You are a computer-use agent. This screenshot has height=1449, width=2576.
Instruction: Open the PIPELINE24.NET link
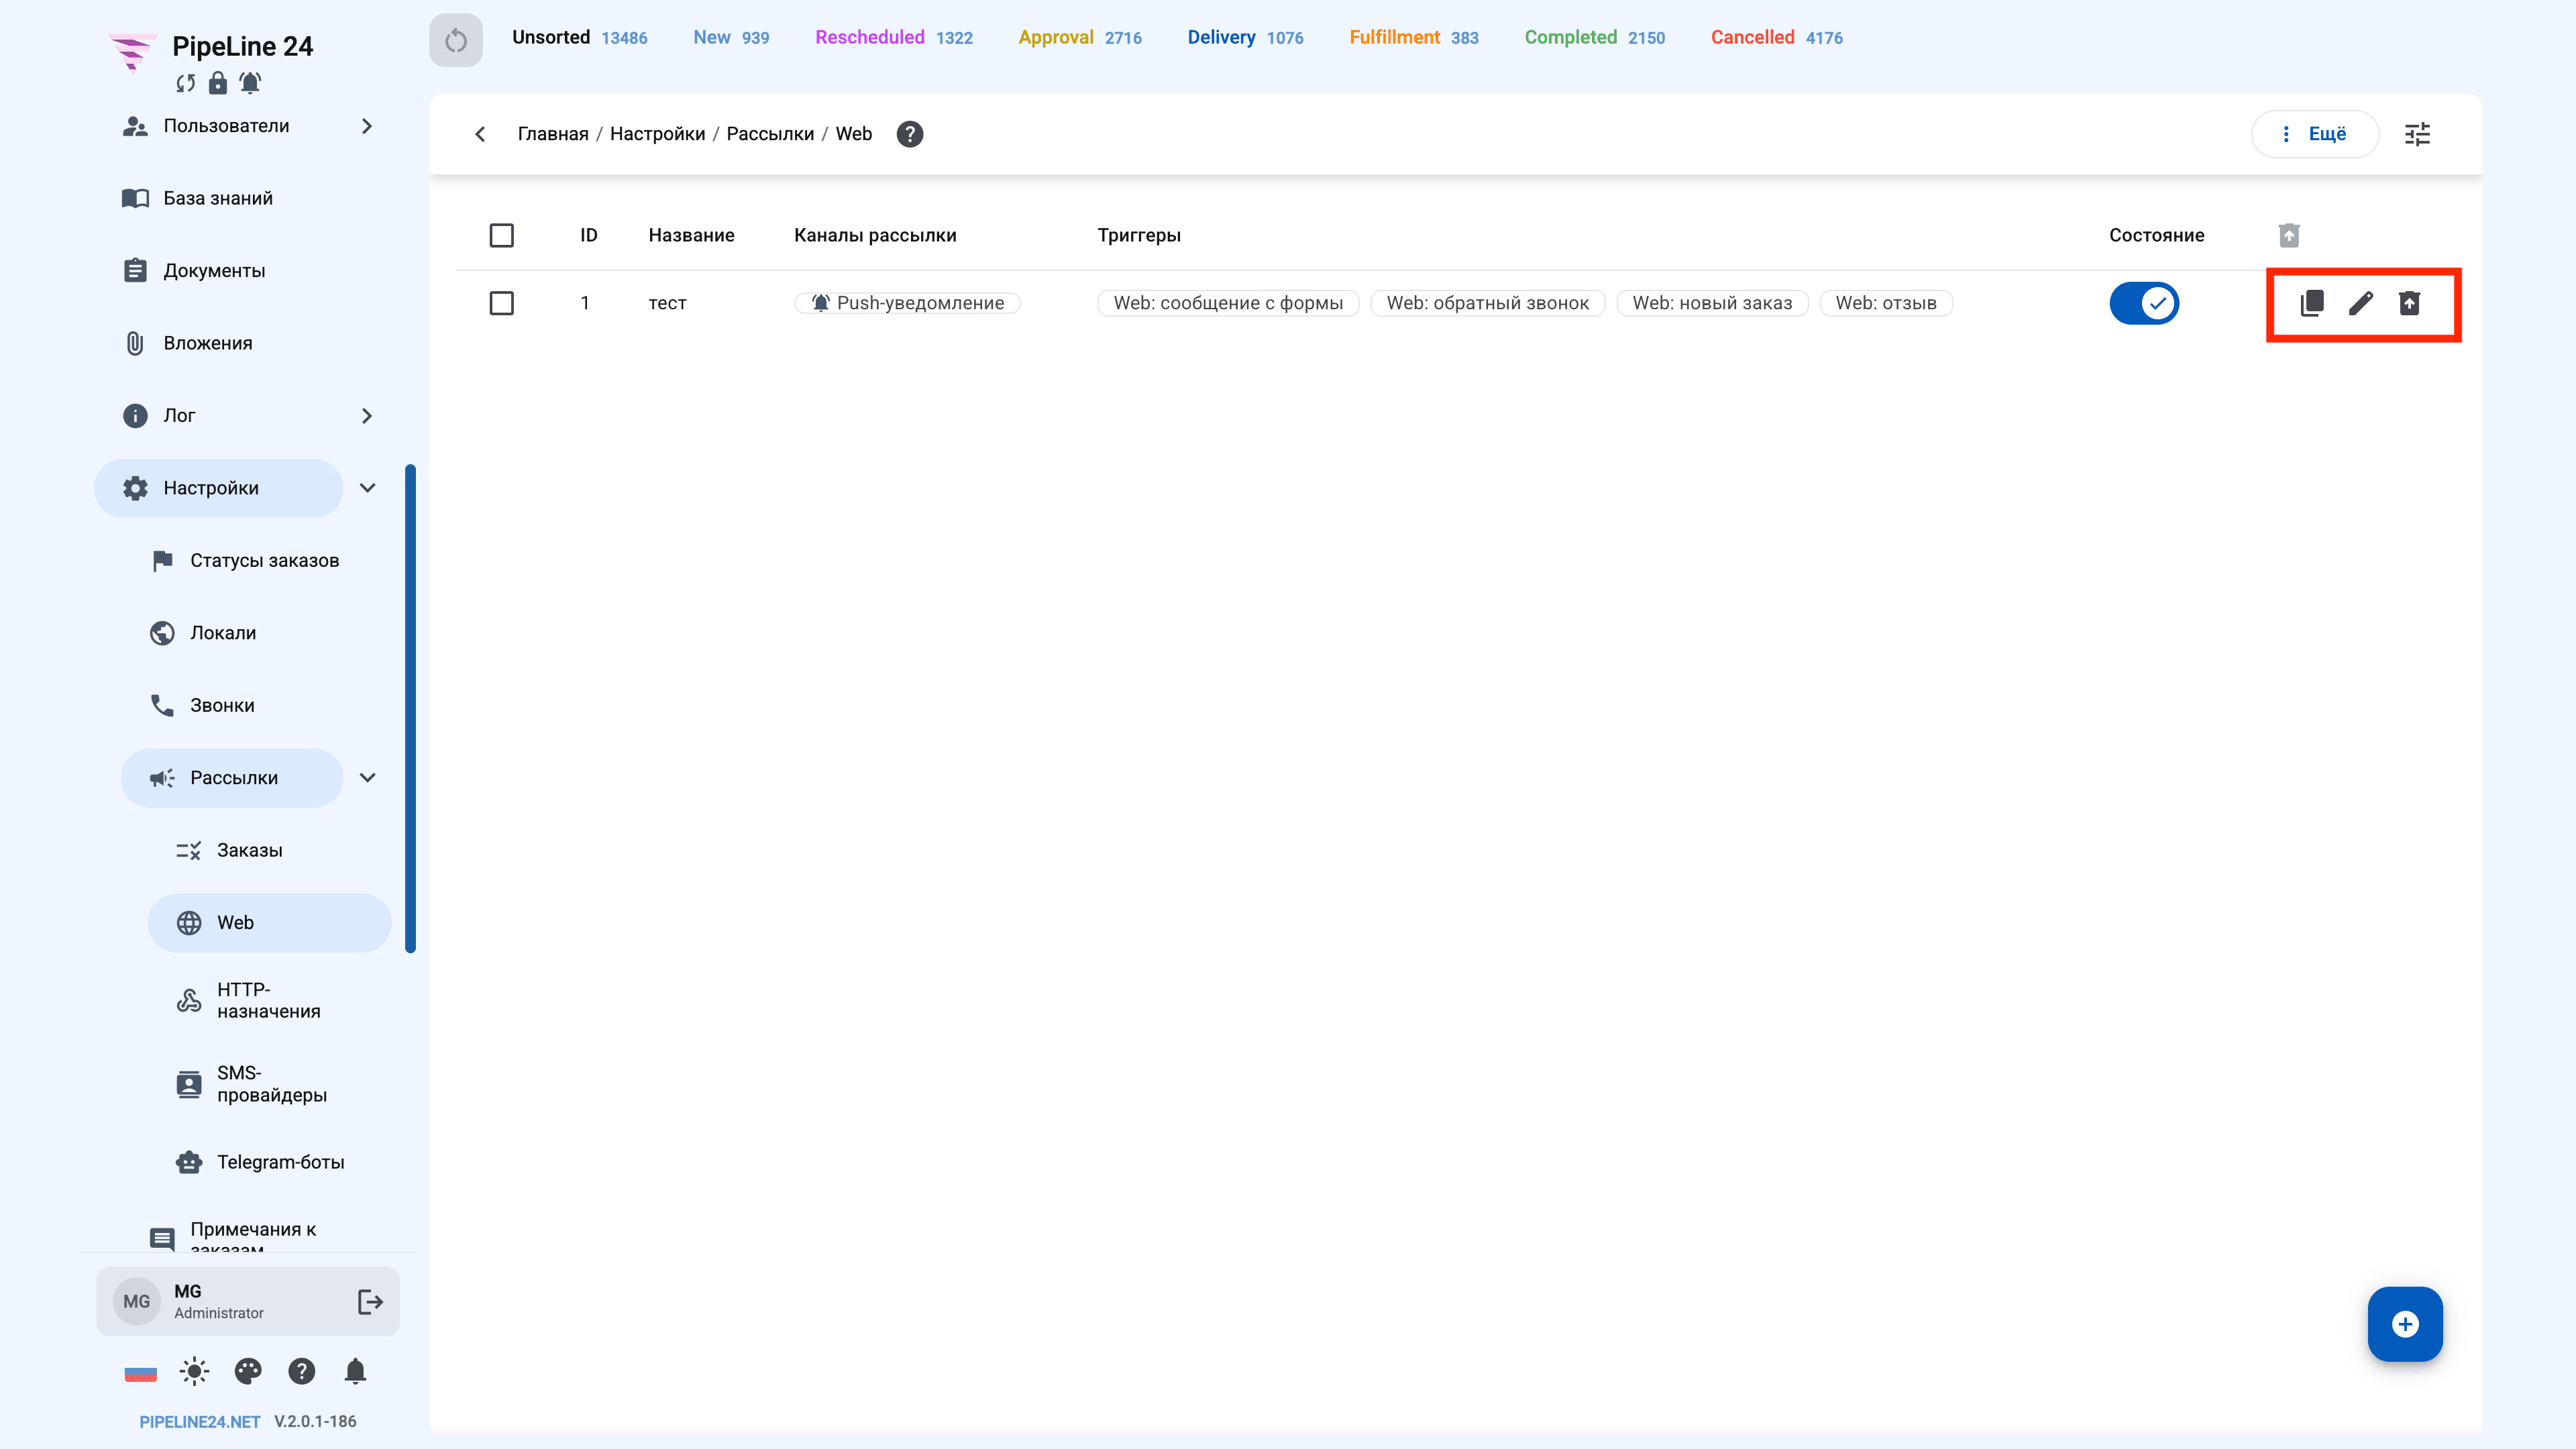(x=200, y=1421)
